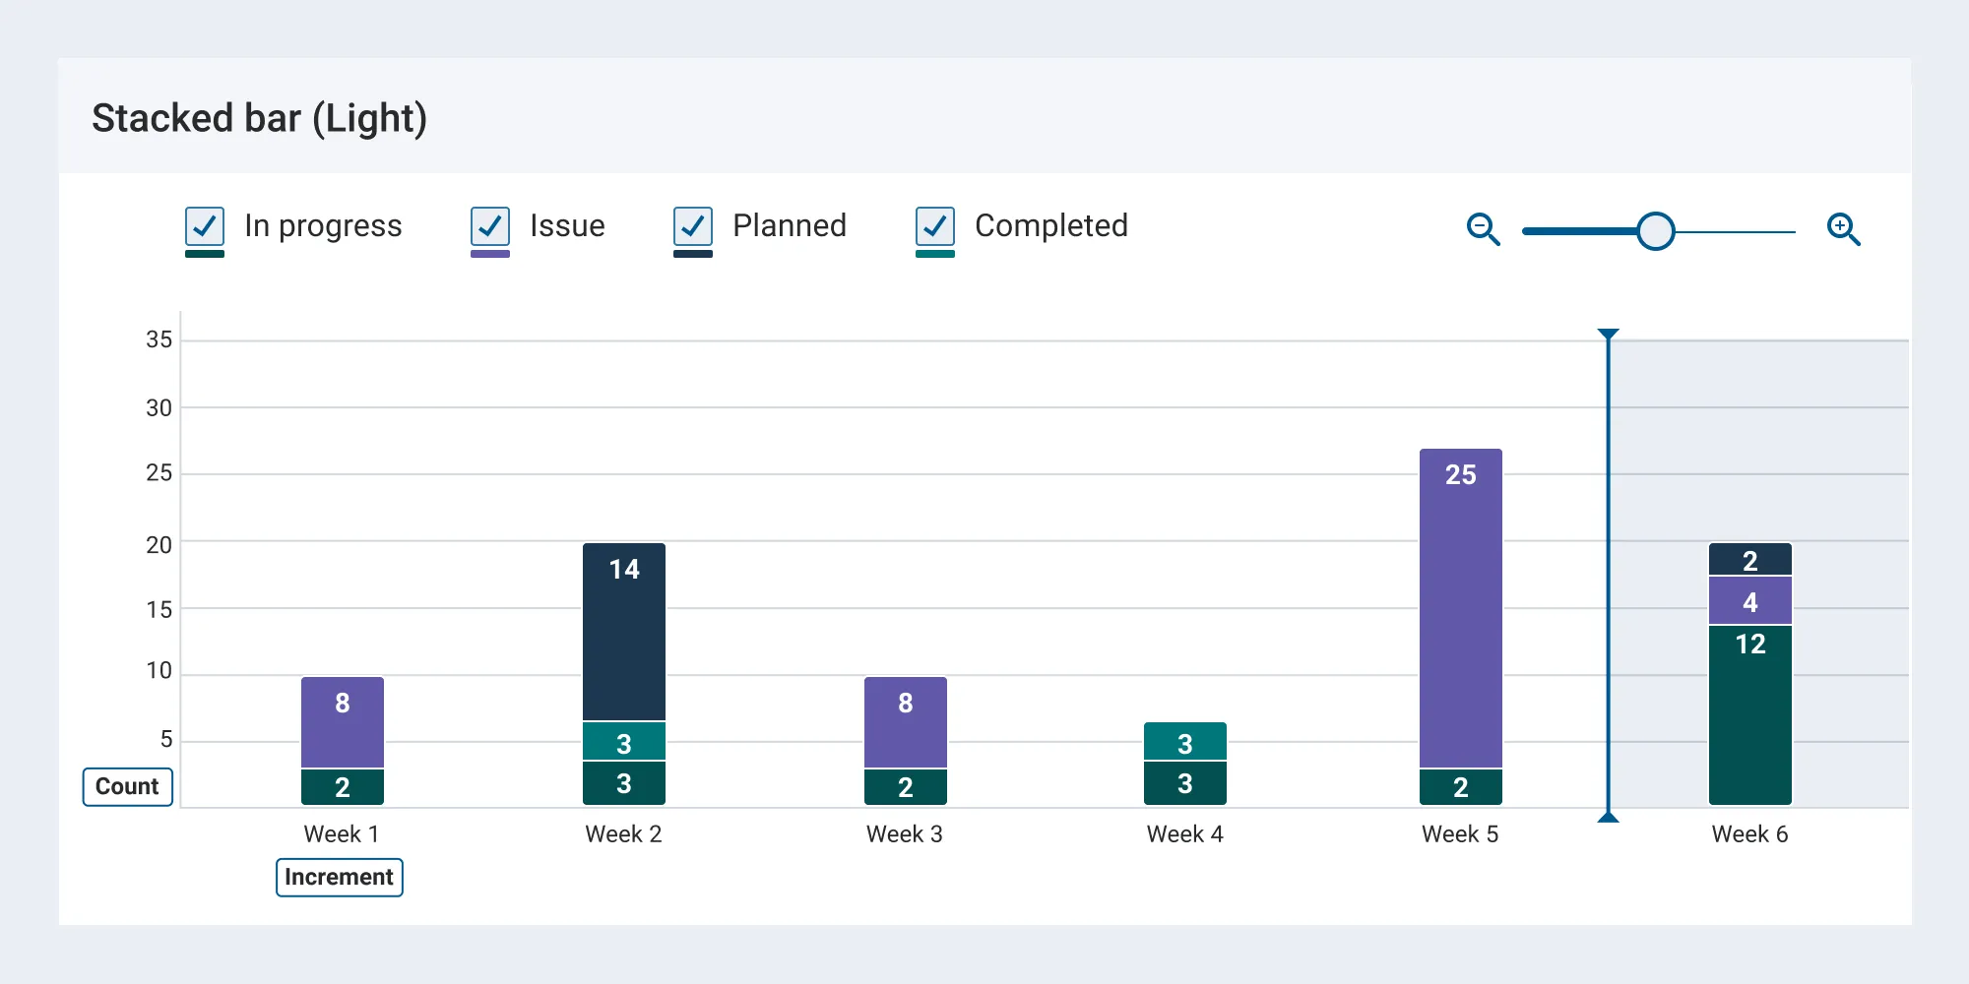Viewport: 1969px width, 984px height.
Task: Select the Week 1 segment showing 2
Action: [342, 787]
